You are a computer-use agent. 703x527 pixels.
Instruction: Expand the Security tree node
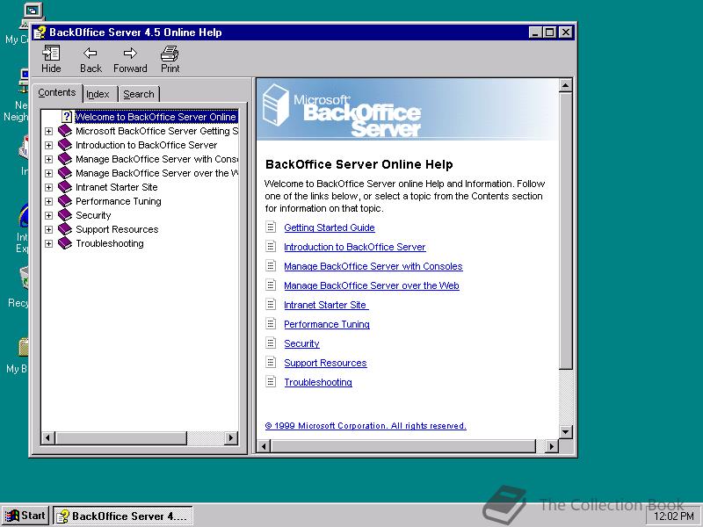point(48,215)
